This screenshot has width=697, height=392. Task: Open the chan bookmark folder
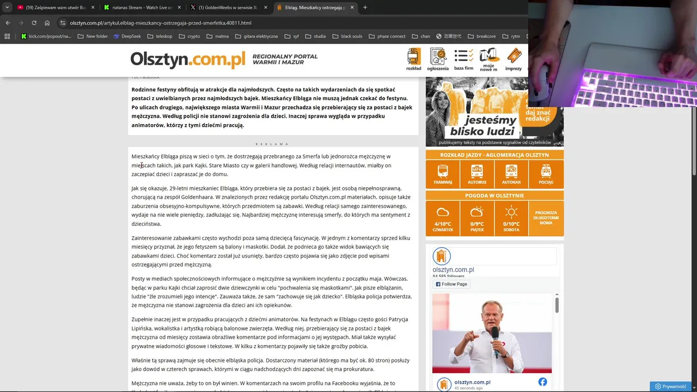[x=421, y=36]
